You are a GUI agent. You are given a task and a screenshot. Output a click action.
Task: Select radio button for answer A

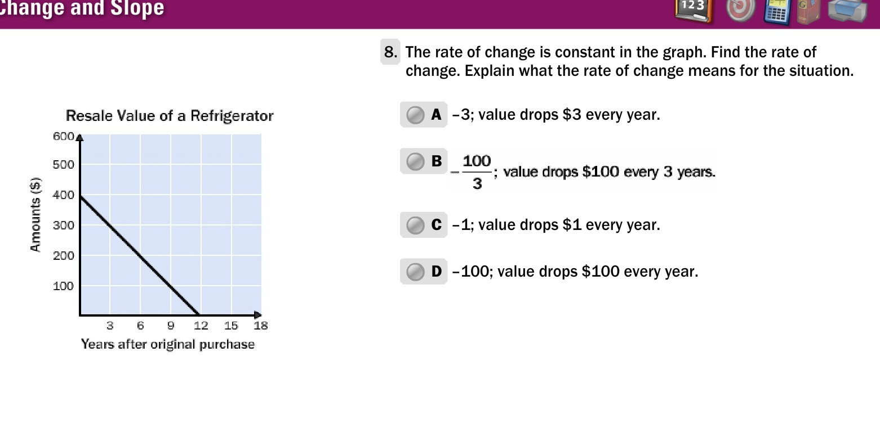point(415,115)
